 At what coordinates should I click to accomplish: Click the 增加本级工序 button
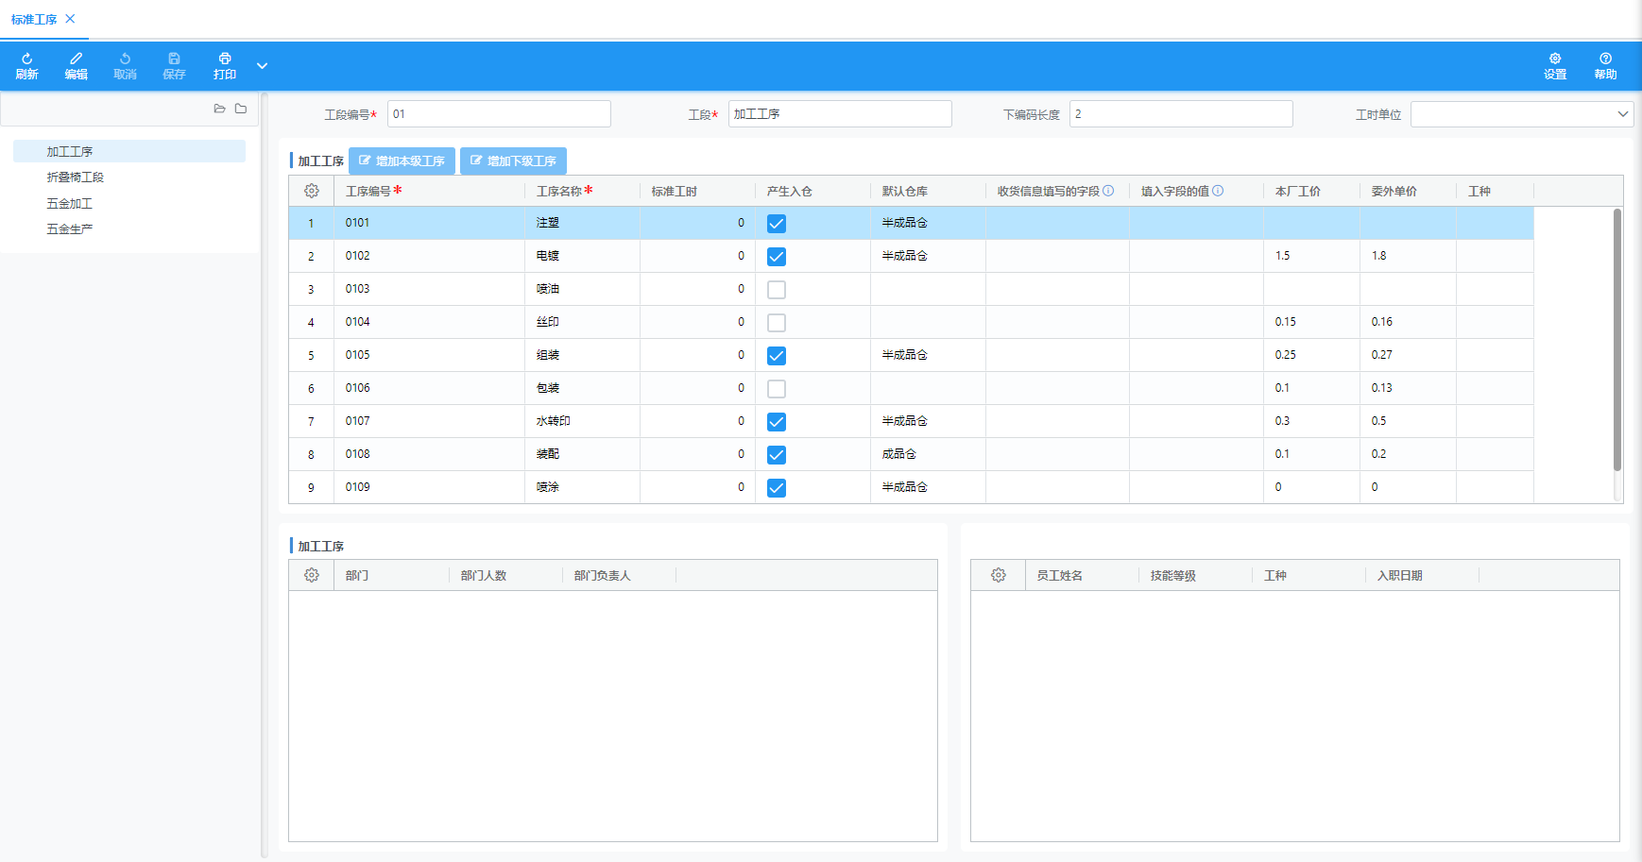[x=402, y=161]
